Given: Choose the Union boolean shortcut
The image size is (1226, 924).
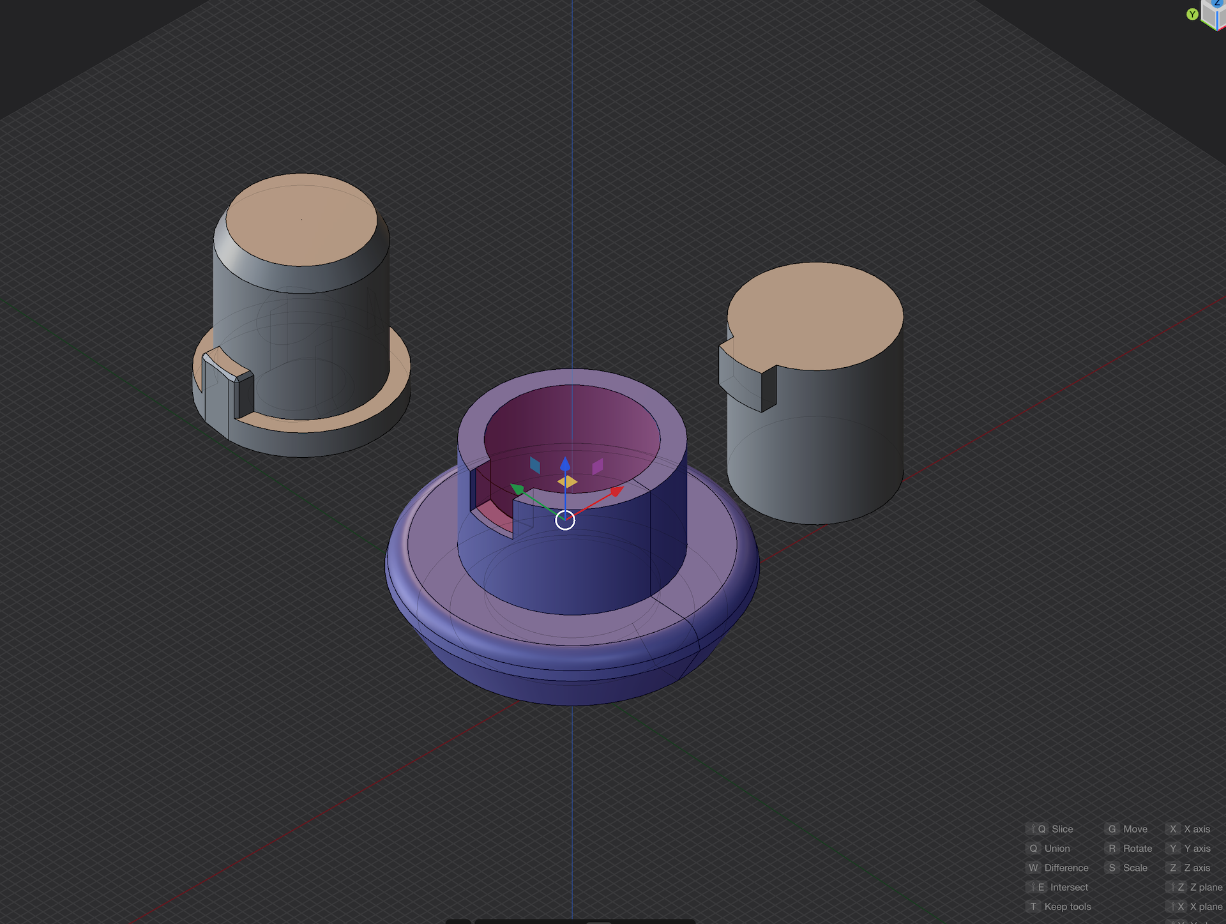Looking at the screenshot, I should point(1049,848).
